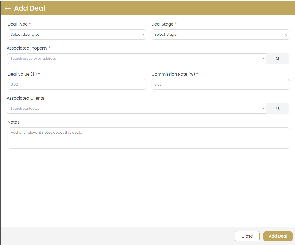Click the Deal Value input field

click(x=77, y=84)
